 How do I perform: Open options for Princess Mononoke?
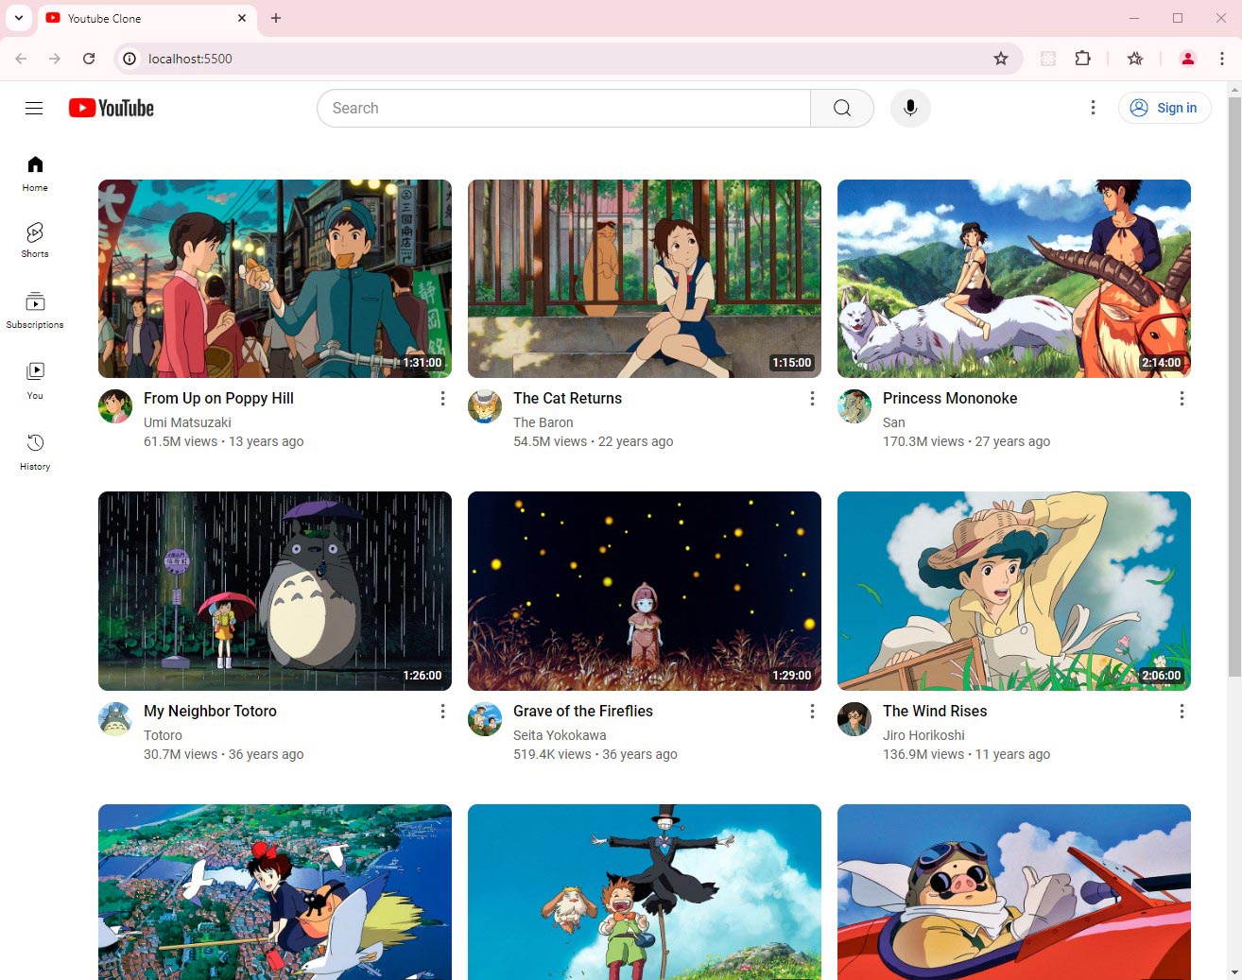click(x=1182, y=399)
